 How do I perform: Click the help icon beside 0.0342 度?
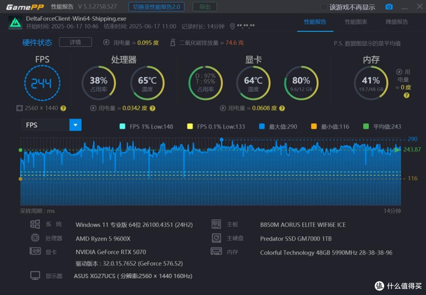153,108
